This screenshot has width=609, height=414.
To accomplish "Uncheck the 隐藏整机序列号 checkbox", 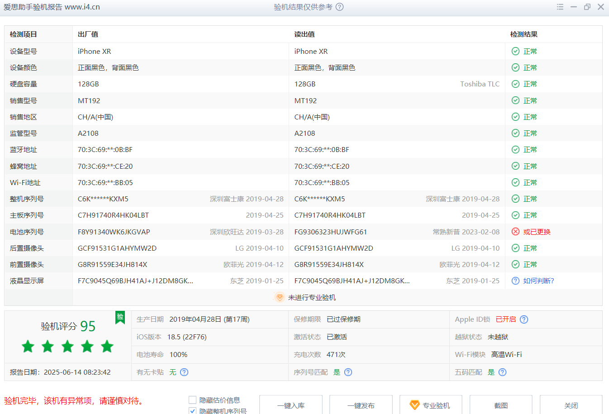I will [x=192, y=411].
